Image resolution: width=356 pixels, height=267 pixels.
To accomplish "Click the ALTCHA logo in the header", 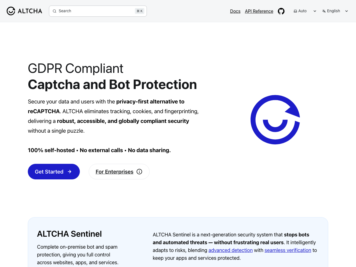I will tap(24, 11).
